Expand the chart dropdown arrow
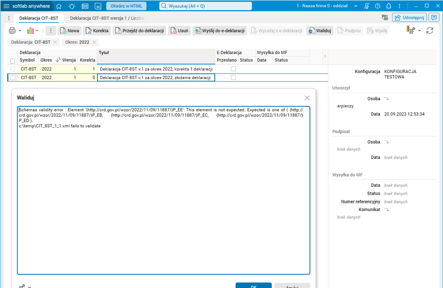This screenshot has height=288, width=443. click(37, 30)
